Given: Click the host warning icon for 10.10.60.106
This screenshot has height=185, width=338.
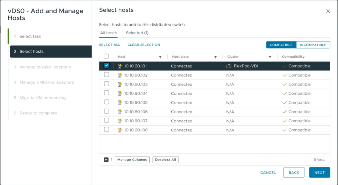Looking at the screenshot, I should click(120, 112).
